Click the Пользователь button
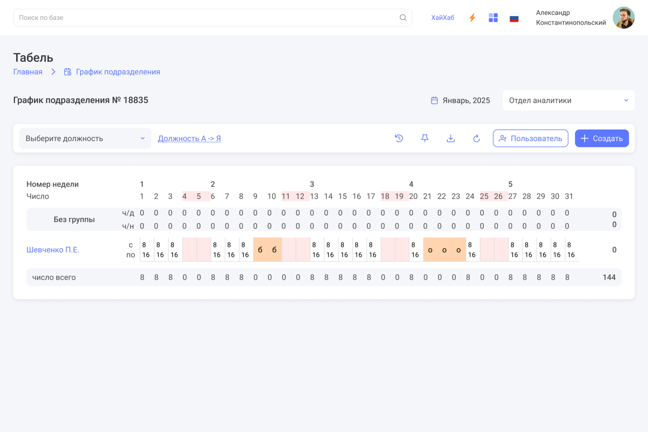 point(530,138)
